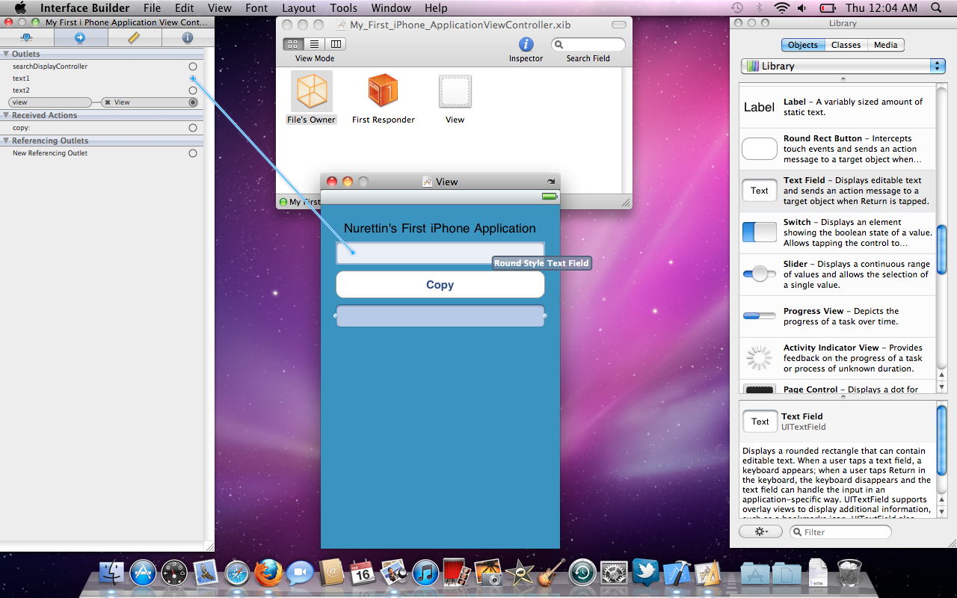Open the File menu
This screenshot has width=957, height=598.
click(152, 8)
